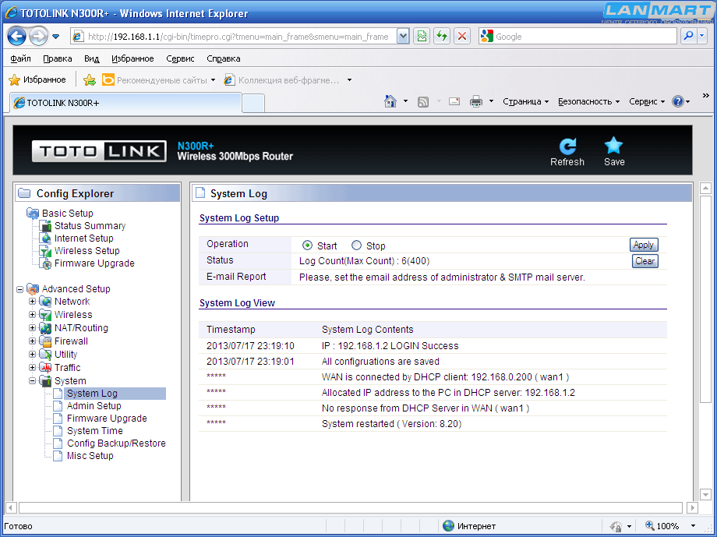Click the Apply button
Screen dimensions: 717x537
[x=644, y=245]
